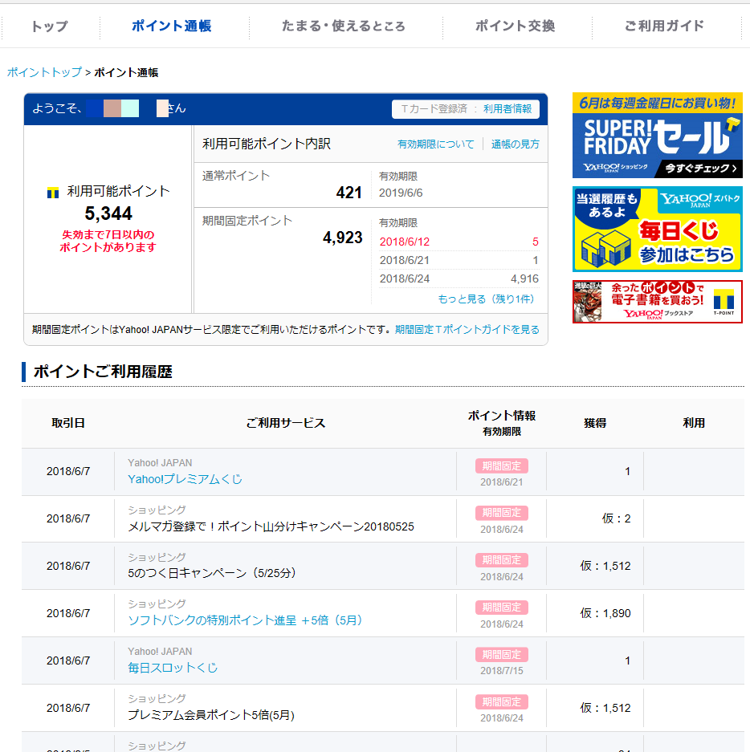Select the 期間固定ポイント value 4,923
750x752 pixels.
343,238
